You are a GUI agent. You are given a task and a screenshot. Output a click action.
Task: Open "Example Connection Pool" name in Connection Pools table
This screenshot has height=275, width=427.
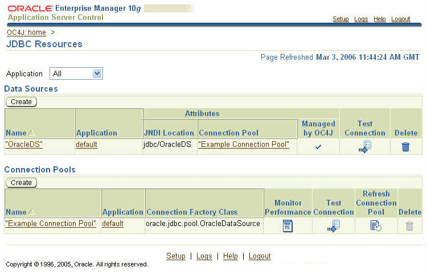(51, 224)
